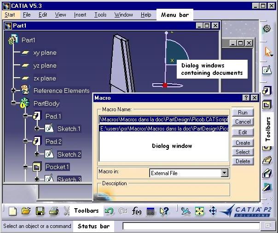Select Pocket.1 label in the tree
The image size is (278, 233).
(57, 167)
